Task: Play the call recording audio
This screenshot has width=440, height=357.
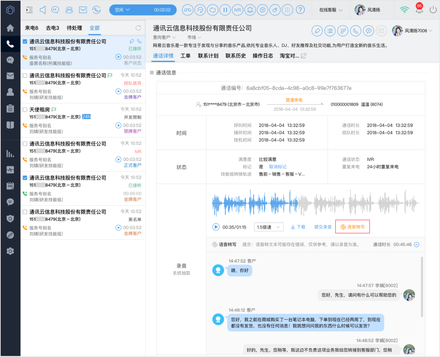Action: tap(216, 227)
